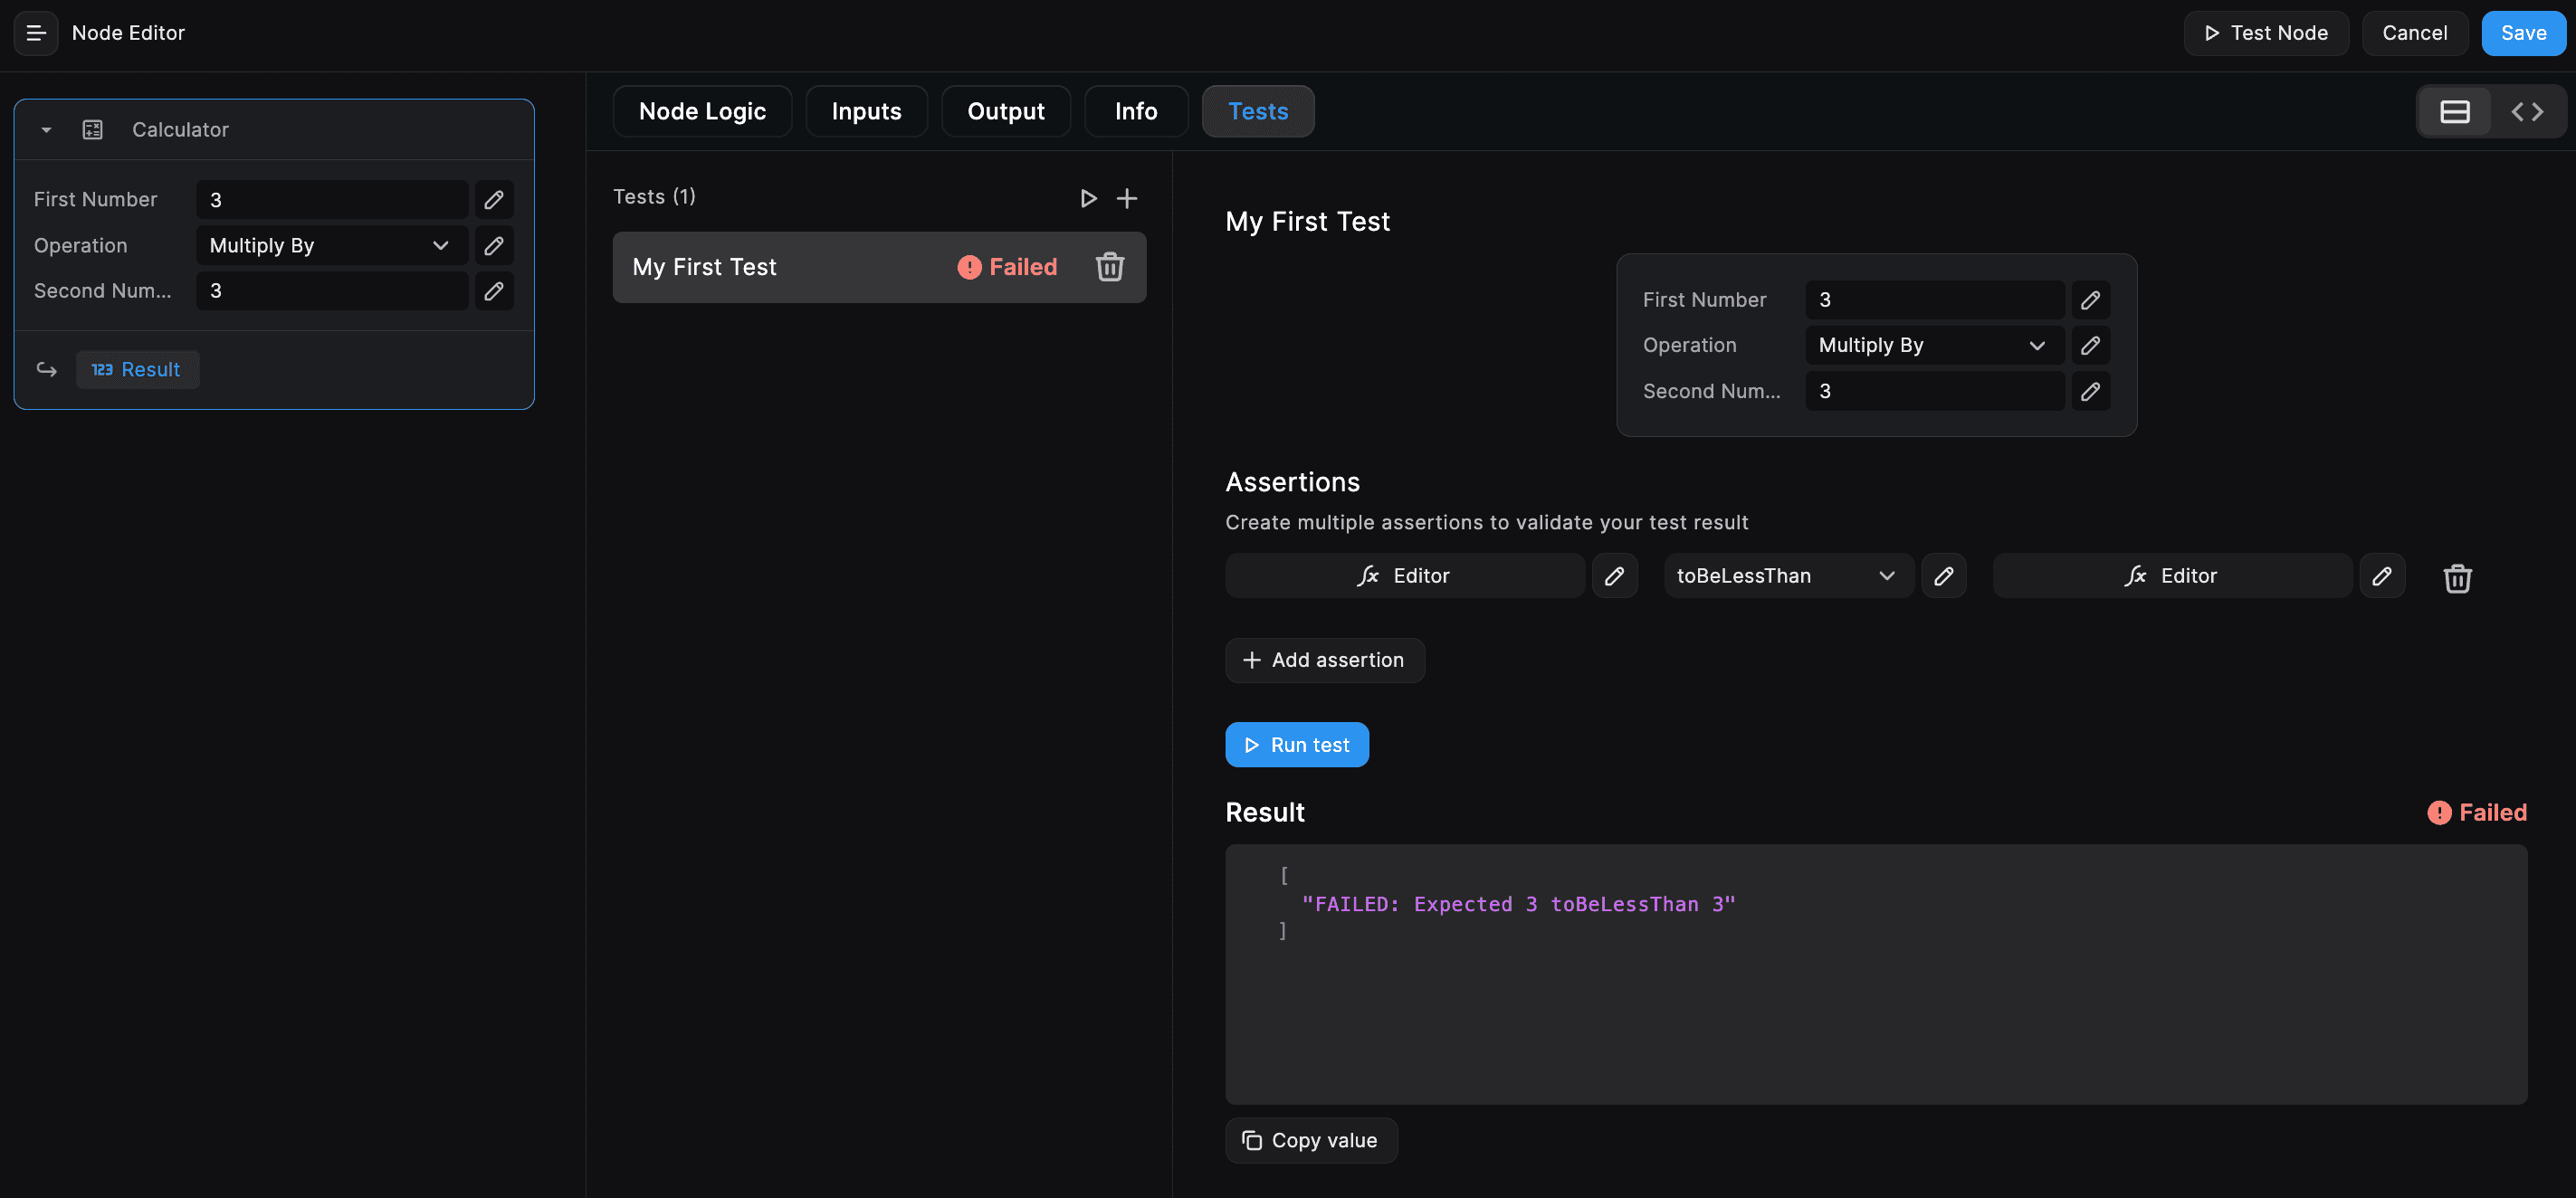Expand the toBeLessThan assertion dropdown
Image resolution: width=2576 pixels, height=1198 pixels.
click(1782, 575)
